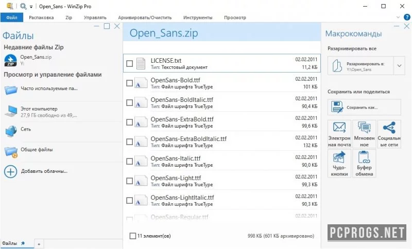Image resolution: width=412 pixels, height=249 pixels.
Task: Click the OpenSans-ExtraBold.ttf font file icon
Action: click(141, 122)
